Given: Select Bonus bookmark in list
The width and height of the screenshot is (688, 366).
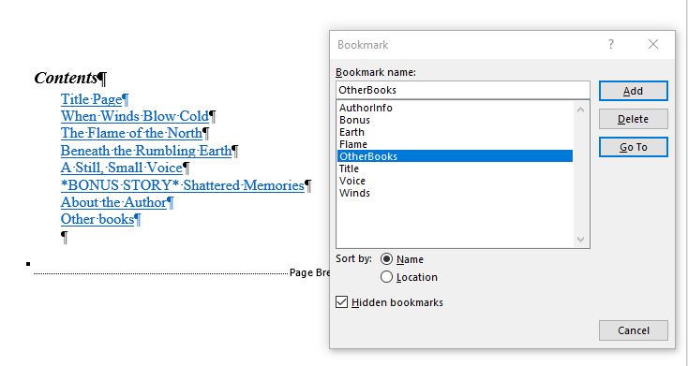Looking at the screenshot, I should point(455,120).
